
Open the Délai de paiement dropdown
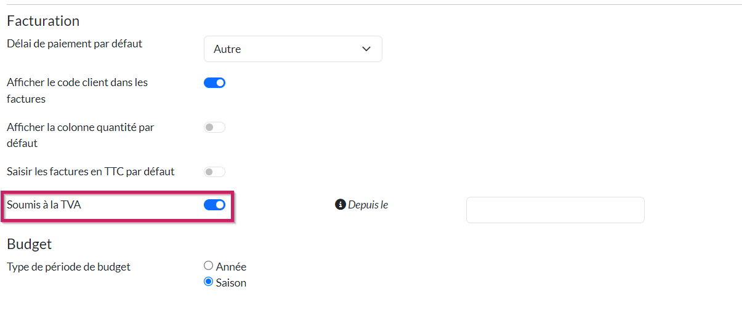292,49
